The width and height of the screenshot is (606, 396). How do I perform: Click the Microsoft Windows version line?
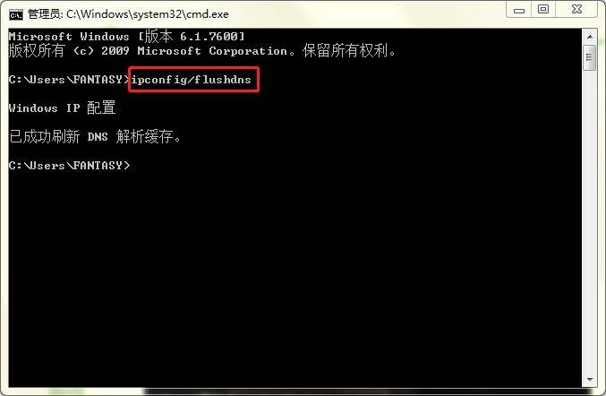point(127,37)
